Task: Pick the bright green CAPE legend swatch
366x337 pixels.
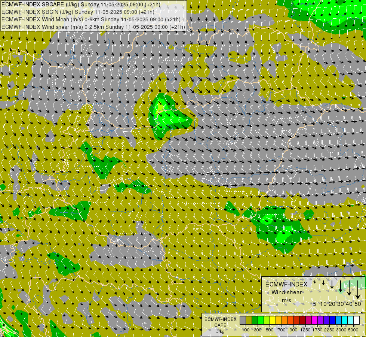Action: pyautogui.click(x=261, y=321)
